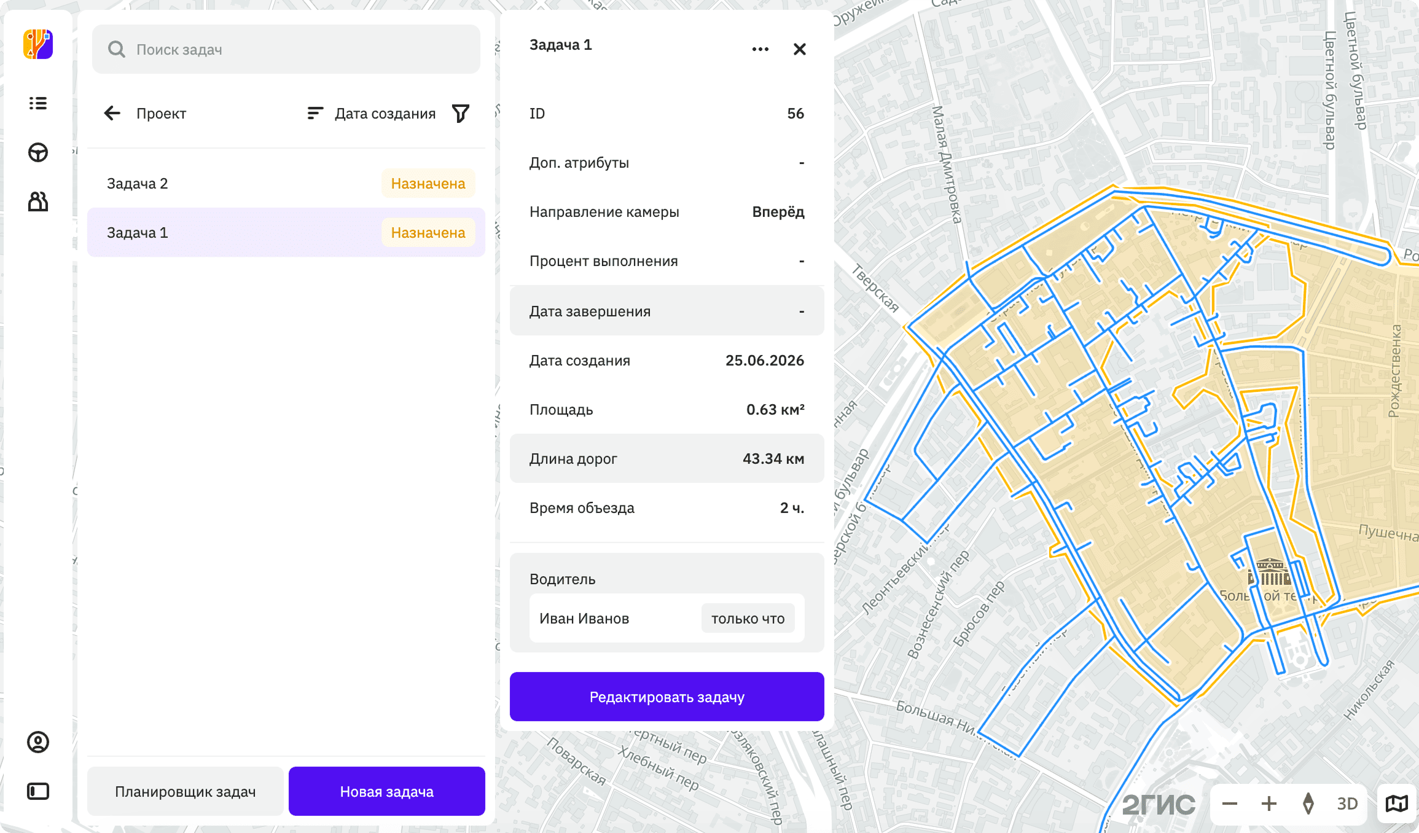Open the user profile icon
The height and width of the screenshot is (833, 1419).
[x=38, y=742]
